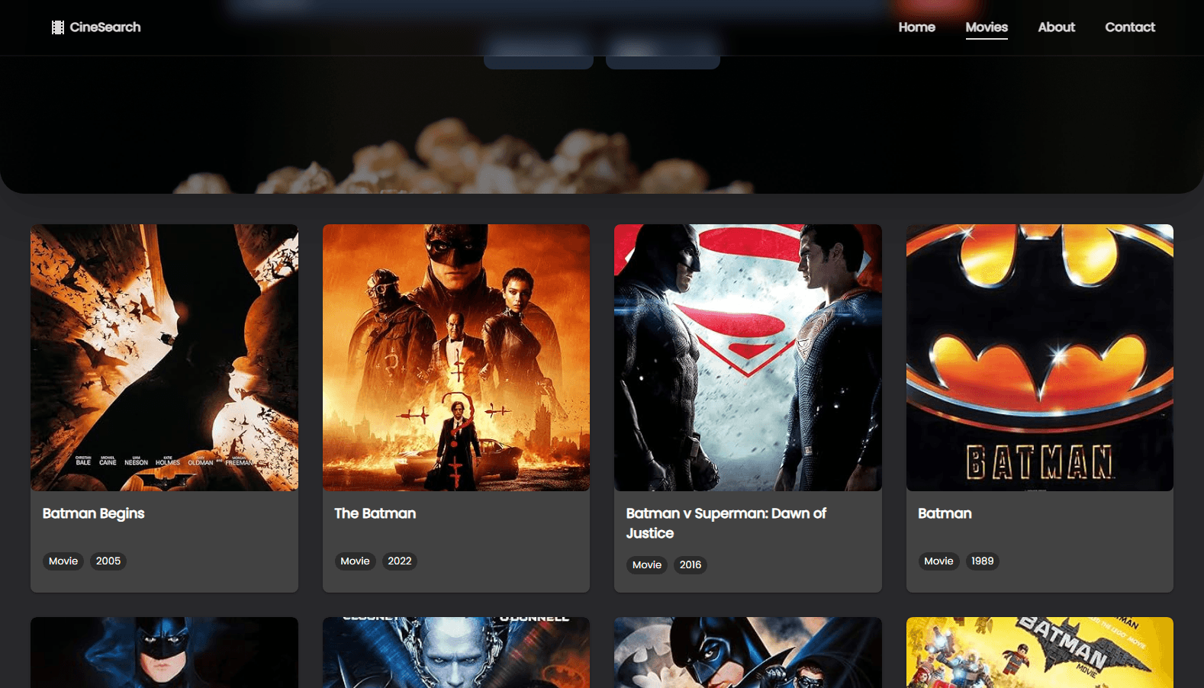Go to the Home nav item

pos(916,27)
